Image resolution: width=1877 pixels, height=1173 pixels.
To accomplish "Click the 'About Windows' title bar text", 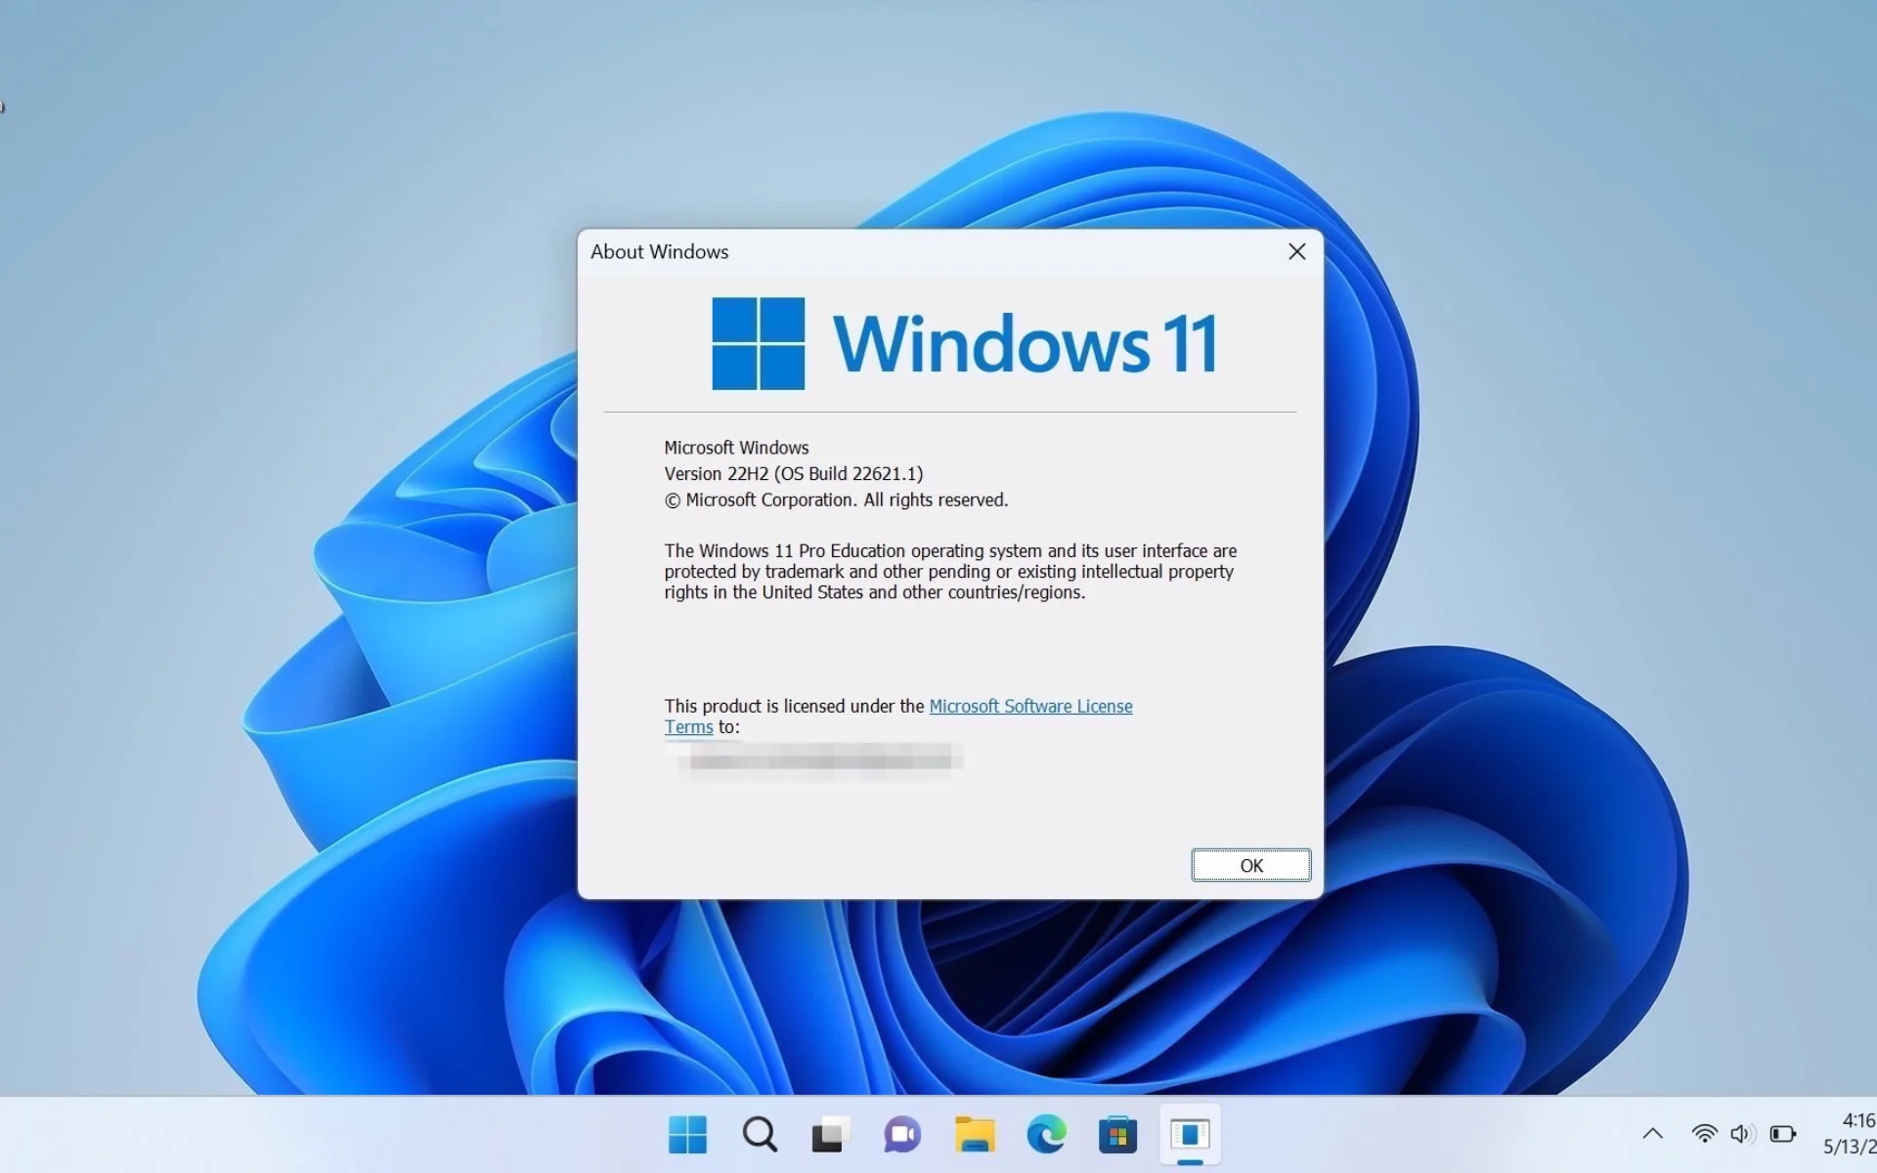I will pyautogui.click(x=659, y=252).
